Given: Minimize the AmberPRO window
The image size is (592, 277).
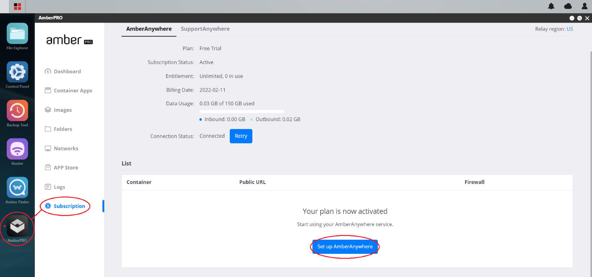Looking at the screenshot, I should coord(572,18).
